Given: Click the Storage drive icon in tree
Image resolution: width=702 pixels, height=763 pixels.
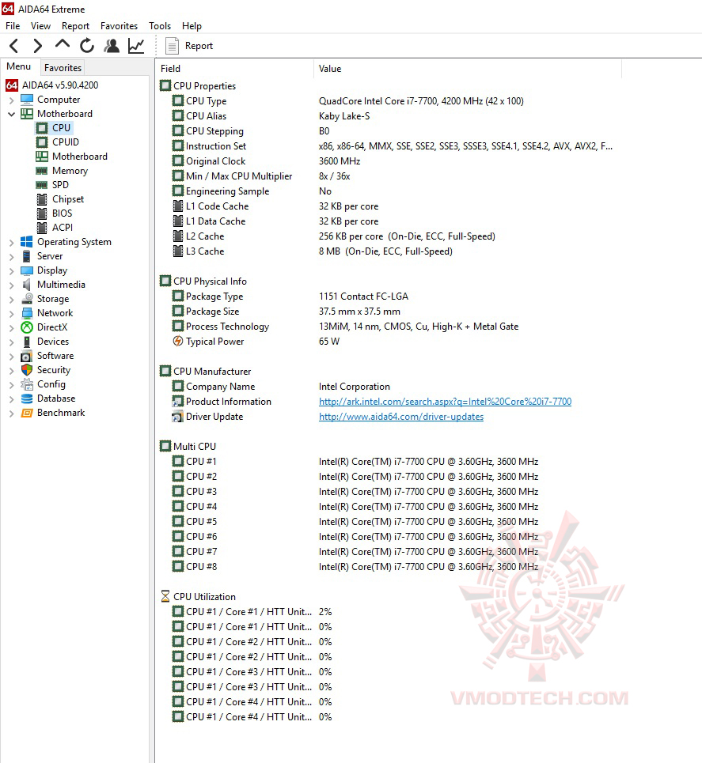Looking at the screenshot, I should coord(27,299).
